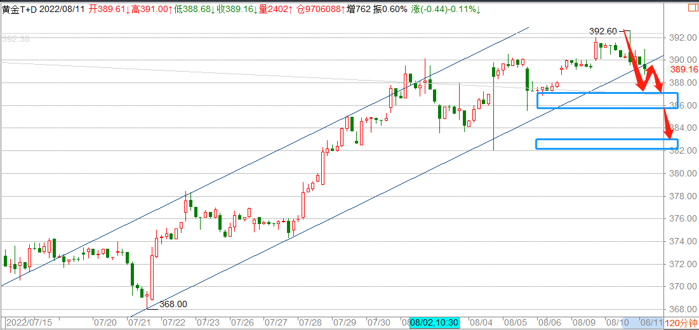The image size is (699, 330).
Task: Click the low price 低388.68 value
Action: coord(196,9)
